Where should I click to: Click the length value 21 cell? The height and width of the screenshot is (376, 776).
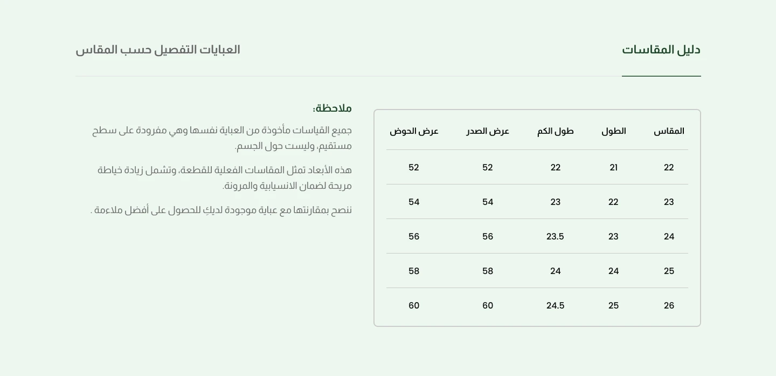pyautogui.click(x=614, y=168)
